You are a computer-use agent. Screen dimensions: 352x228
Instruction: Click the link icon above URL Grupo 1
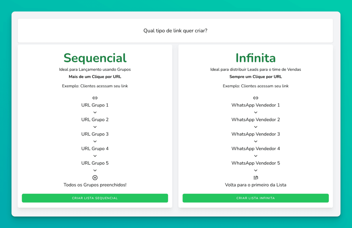tap(95, 98)
